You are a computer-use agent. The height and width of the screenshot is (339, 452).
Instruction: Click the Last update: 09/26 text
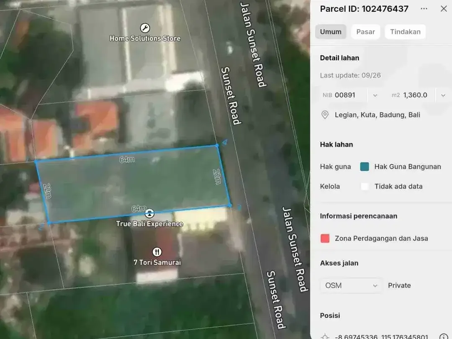(350, 75)
